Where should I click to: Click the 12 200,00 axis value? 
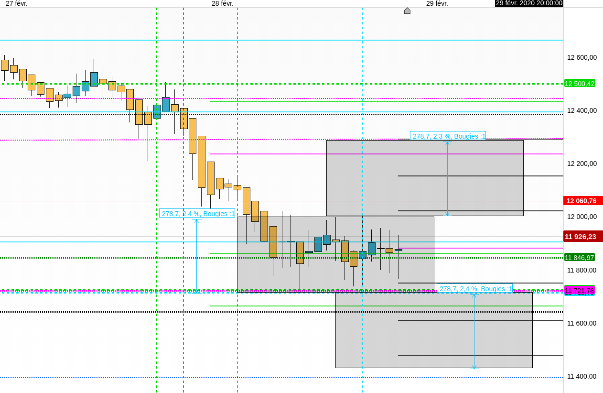[x=581, y=164]
